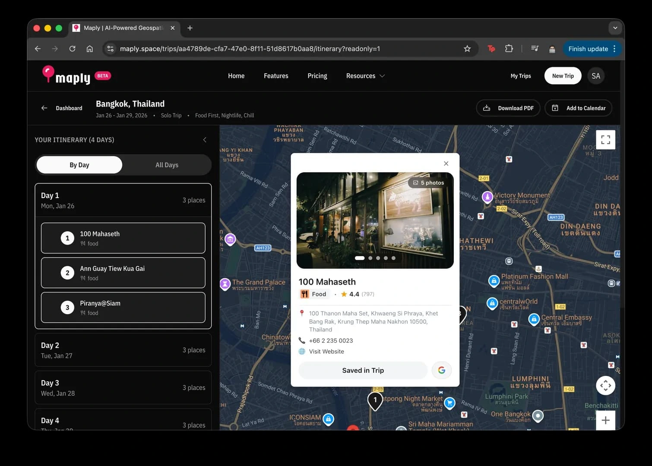Viewport: 652px width, 466px height.
Task: Select Piranya@Siam itinerary item
Action: click(x=123, y=308)
